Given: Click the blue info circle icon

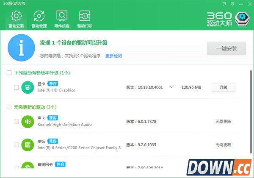Looking at the screenshot, I should tap(21, 47).
